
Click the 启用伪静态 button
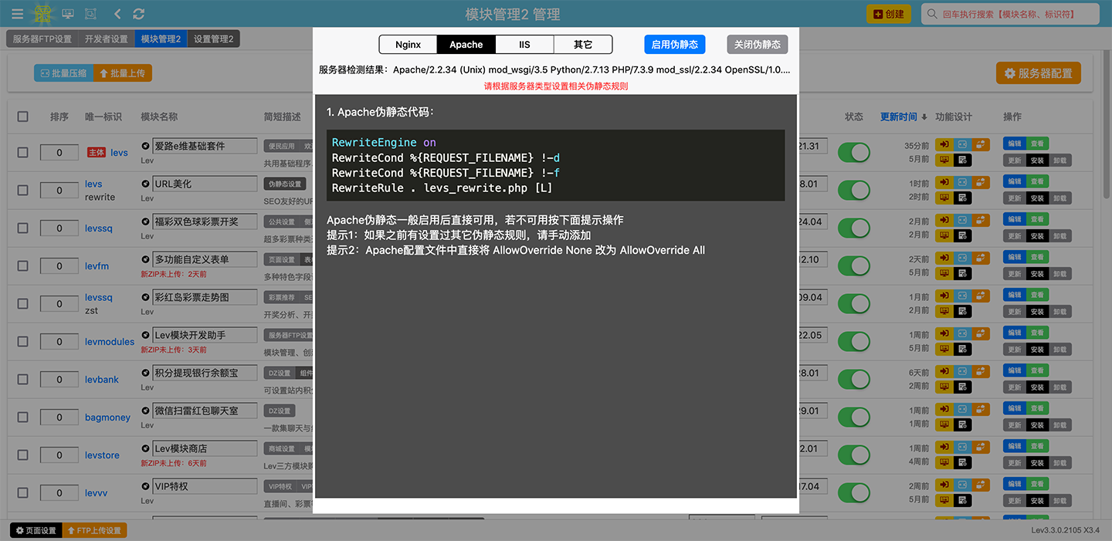(674, 45)
